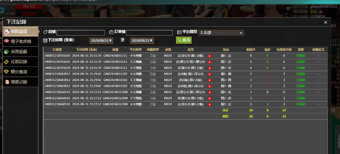Open the 平台類型 dropdown showing 1.全部
Viewport: 340px width, 154px height.
pos(221,33)
